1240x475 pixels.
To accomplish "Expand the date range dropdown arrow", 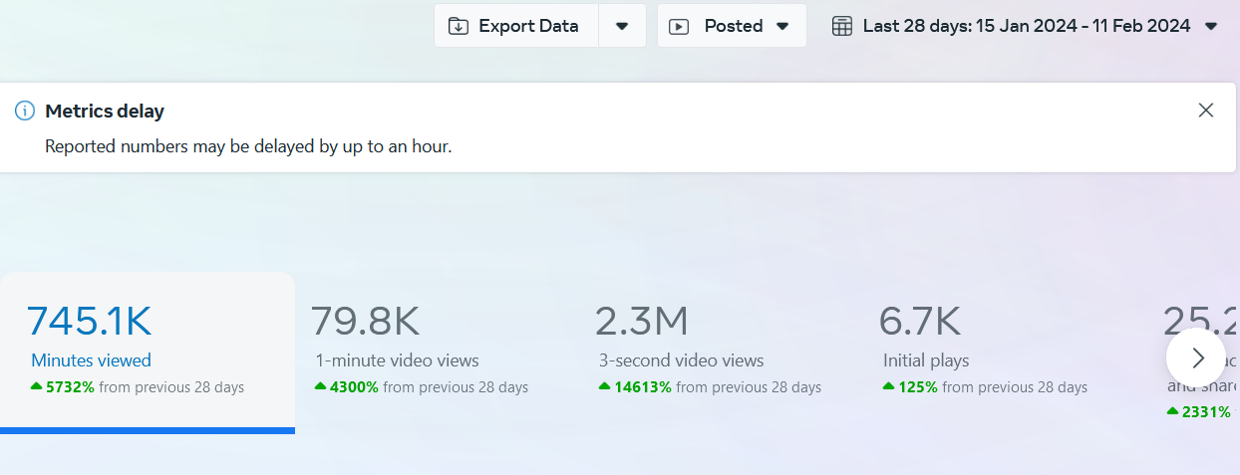I will coord(1211,26).
